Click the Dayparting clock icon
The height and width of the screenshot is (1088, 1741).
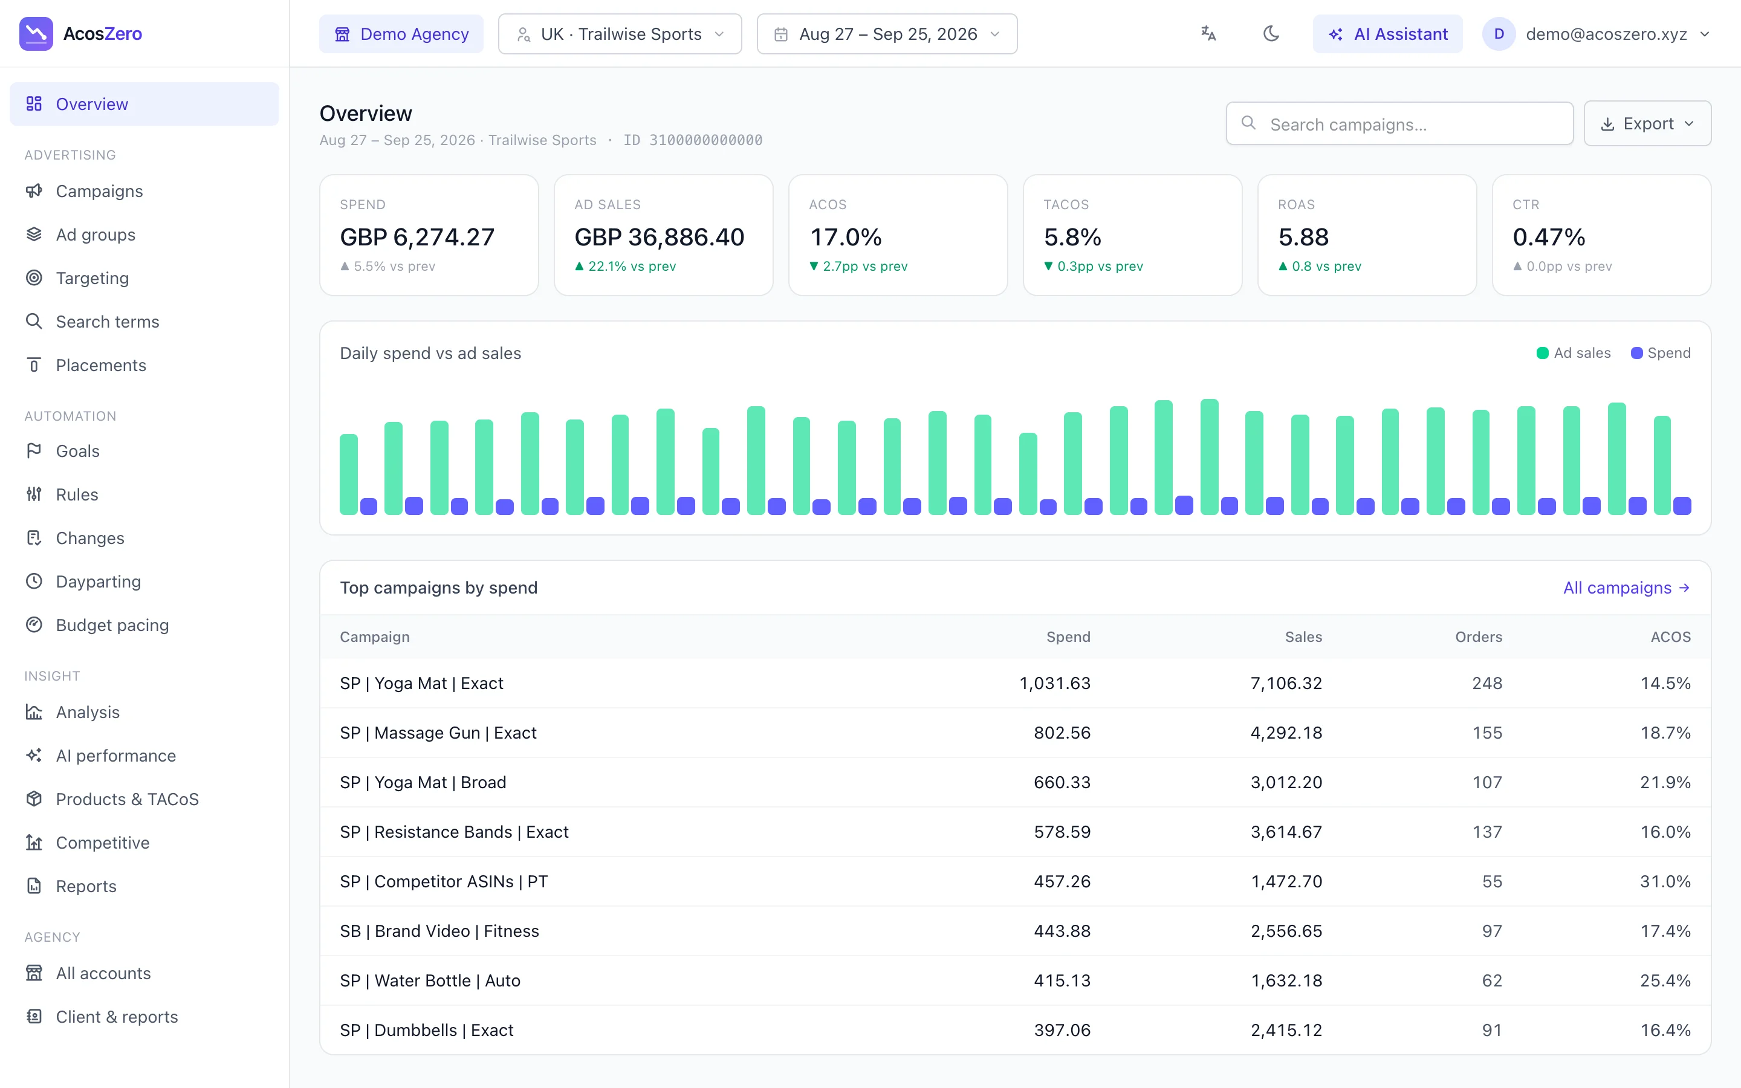tap(34, 581)
